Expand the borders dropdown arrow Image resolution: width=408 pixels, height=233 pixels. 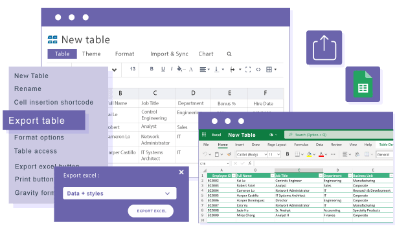click(x=275, y=69)
